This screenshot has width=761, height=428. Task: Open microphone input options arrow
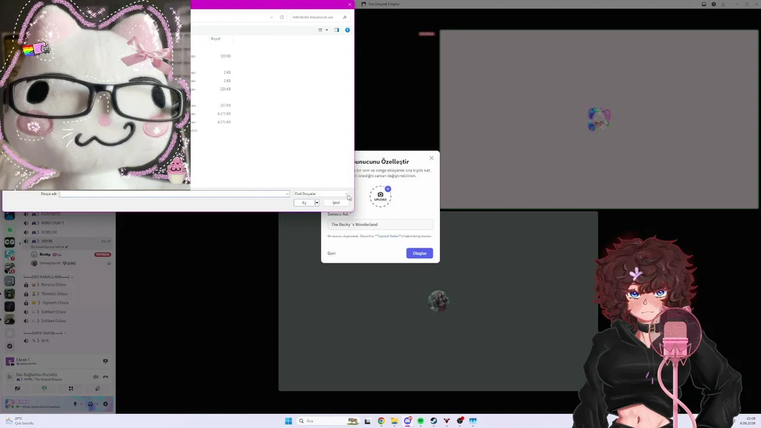point(81,404)
